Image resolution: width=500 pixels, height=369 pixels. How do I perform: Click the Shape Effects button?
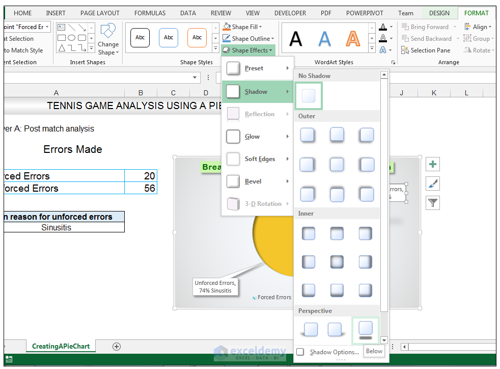247,50
